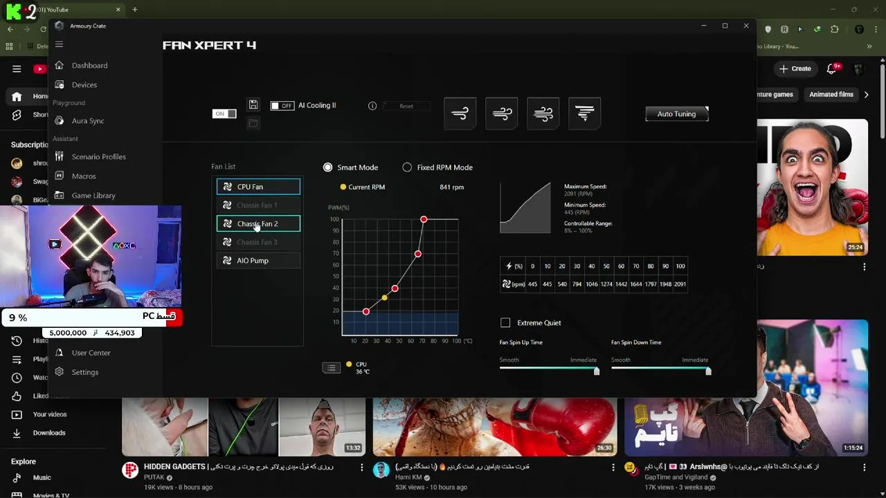Click the fan curve point at 100% PWM
The image size is (886, 498).
(424, 219)
